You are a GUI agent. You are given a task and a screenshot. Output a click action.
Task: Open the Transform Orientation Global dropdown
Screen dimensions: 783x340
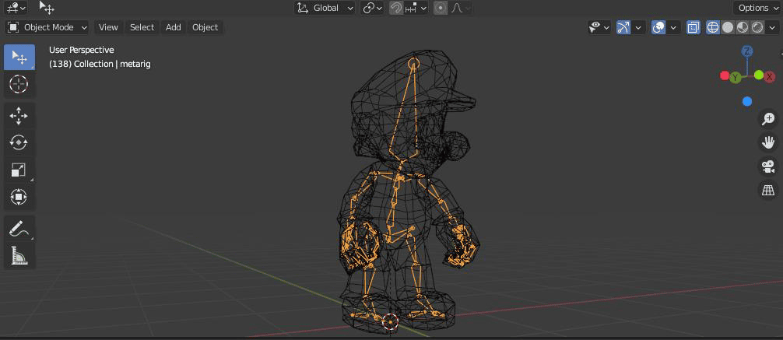click(325, 8)
